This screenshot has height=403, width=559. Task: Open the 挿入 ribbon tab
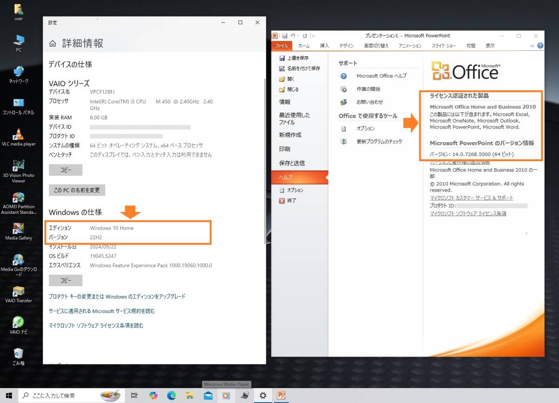tap(325, 46)
